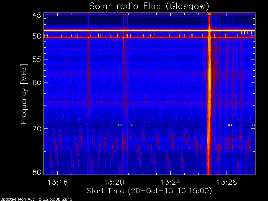The height and width of the screenshot is (201, 268).
Task: Click the '45' frequency tick label
Action: click(37, 15)
